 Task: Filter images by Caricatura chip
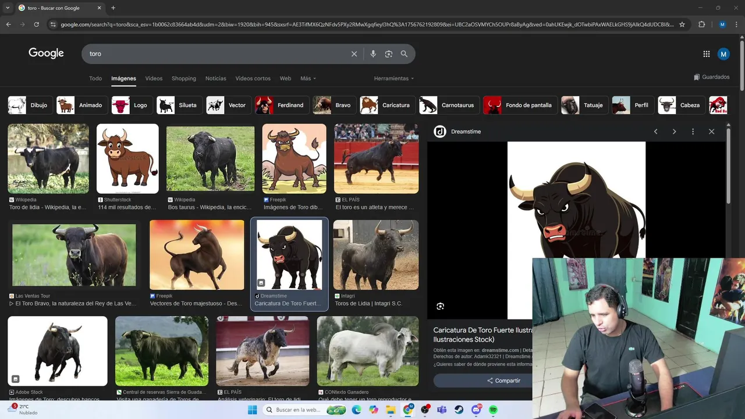(388, 105)
